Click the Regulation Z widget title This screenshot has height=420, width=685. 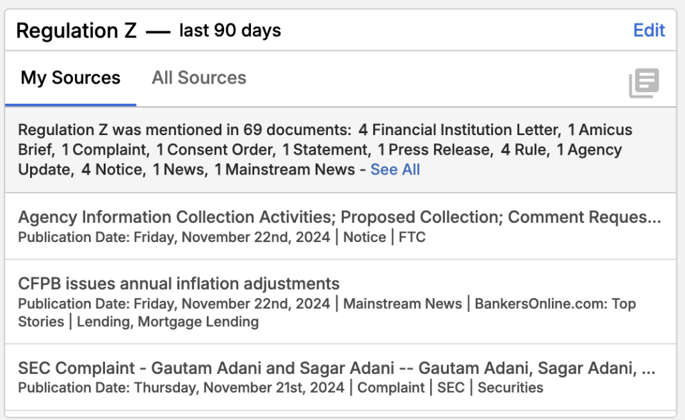pyautogui.click(x=76, y=31)
